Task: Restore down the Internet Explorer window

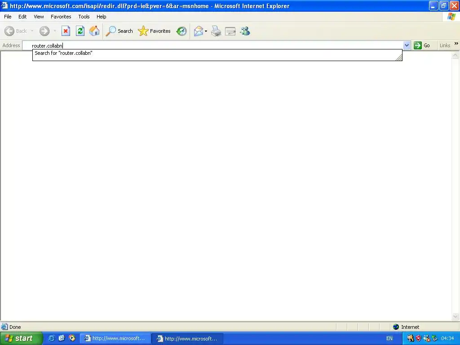Action: (x=444, y=5)
